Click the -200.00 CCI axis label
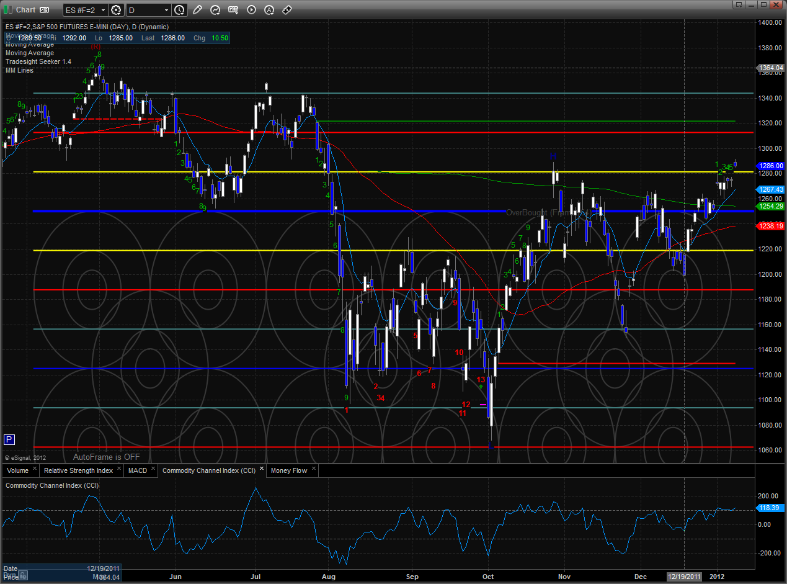The image size is (787, 584). 768,553
